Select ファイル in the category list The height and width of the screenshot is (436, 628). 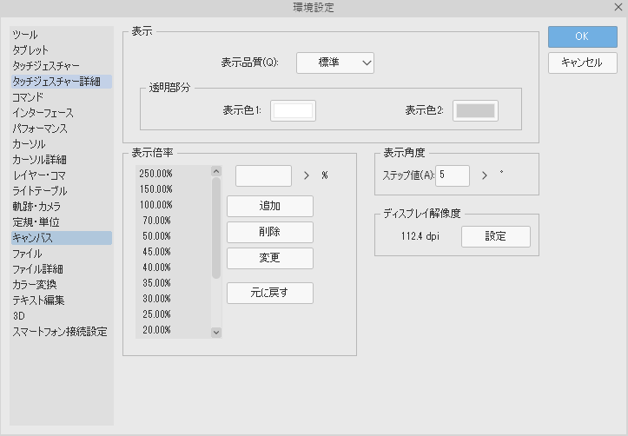click(x=62, y=254)
